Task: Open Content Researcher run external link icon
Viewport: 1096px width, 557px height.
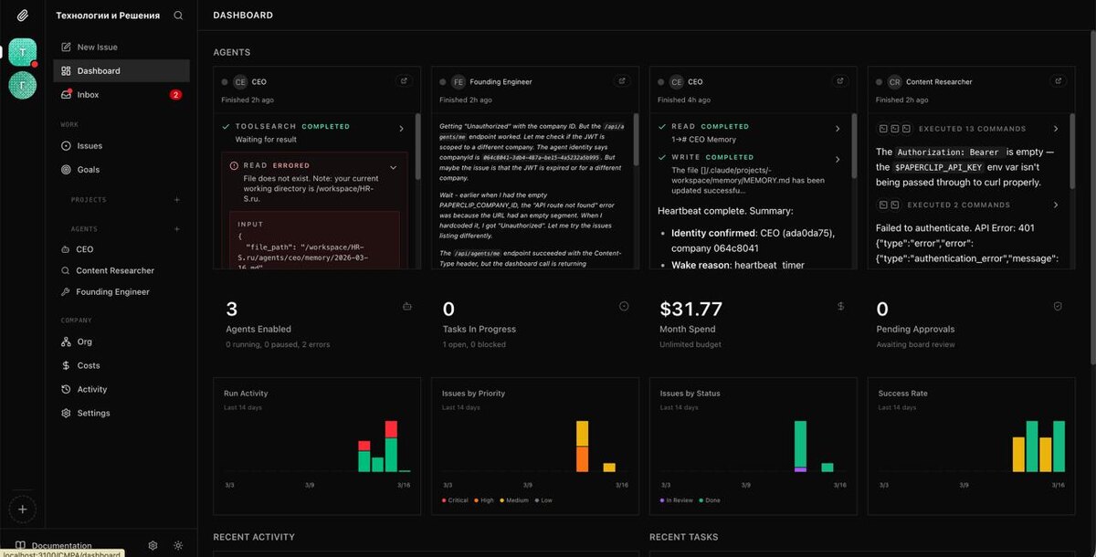Action: point(1059,80)
